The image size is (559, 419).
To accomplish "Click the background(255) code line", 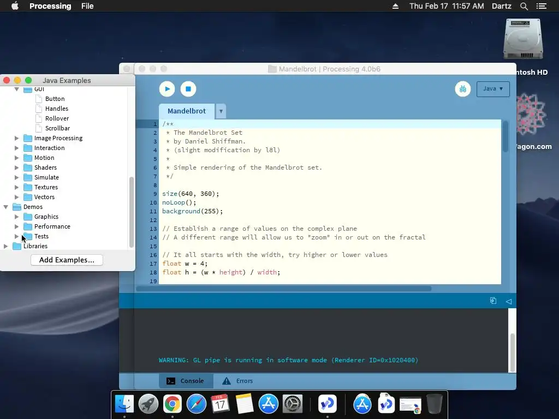I will [x=193, y=211].
